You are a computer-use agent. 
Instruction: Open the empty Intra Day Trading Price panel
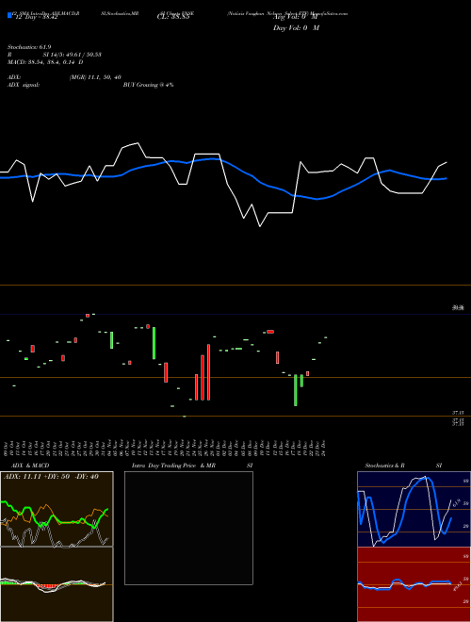[188, 528]
